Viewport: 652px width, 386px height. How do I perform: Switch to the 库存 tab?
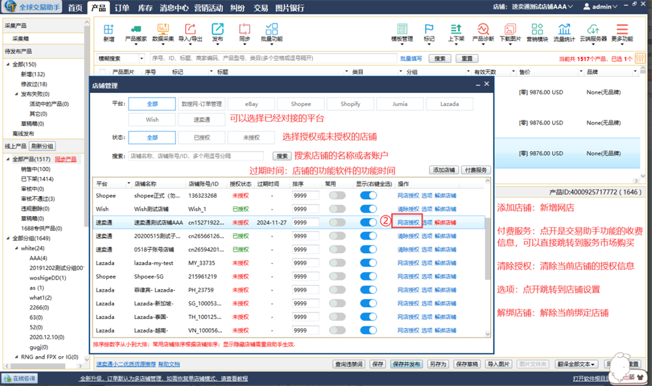145,7
